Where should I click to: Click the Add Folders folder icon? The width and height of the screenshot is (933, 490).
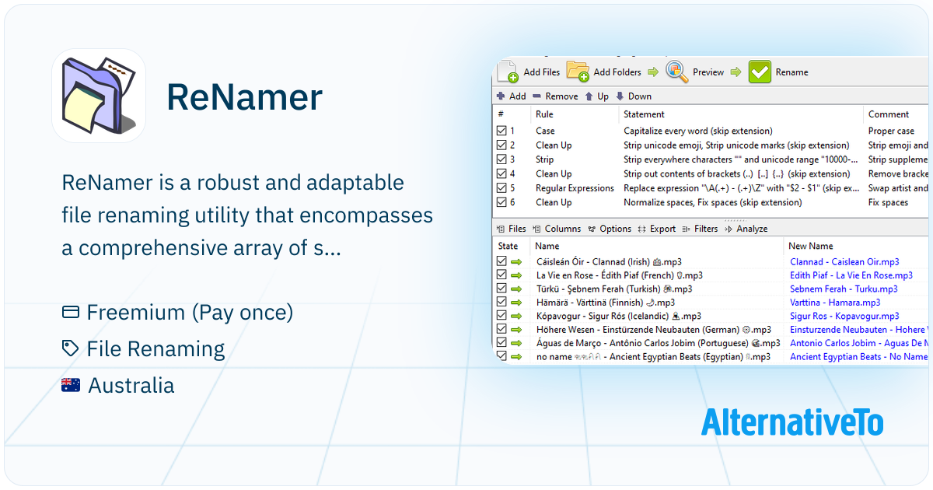578,71
